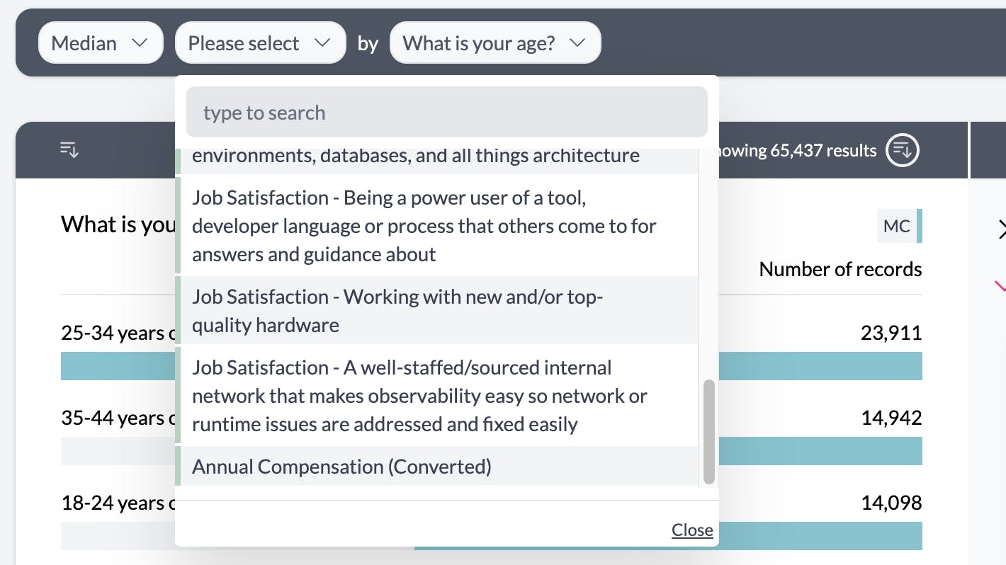Screen dimensions: 1006x565
Task: Click the Number of records column header
Action: point(840,270)
